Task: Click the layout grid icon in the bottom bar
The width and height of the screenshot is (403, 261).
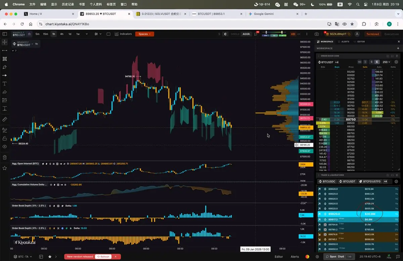Action: [x=41, y=257]
